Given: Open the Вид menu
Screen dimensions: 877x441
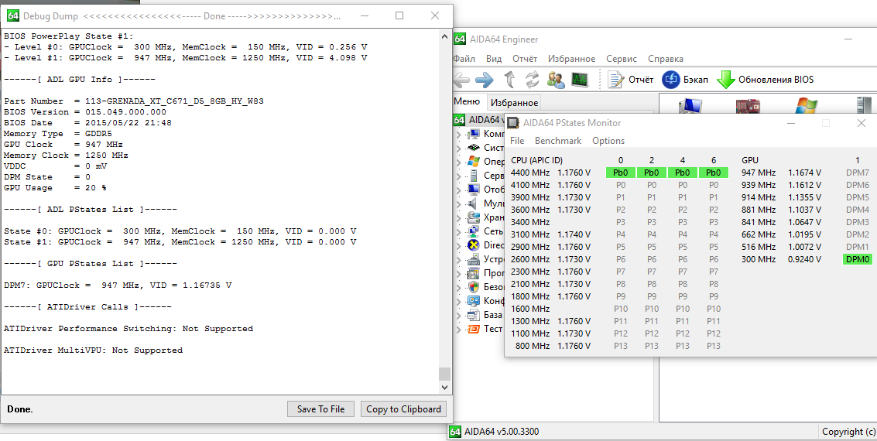Looking at the screenshot, I should 494,59.
